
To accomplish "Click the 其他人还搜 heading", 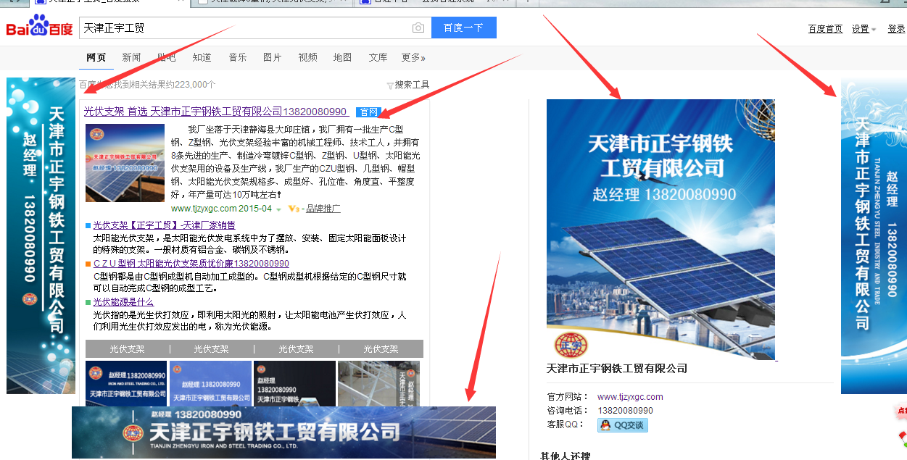I will (x=566, y=456).
